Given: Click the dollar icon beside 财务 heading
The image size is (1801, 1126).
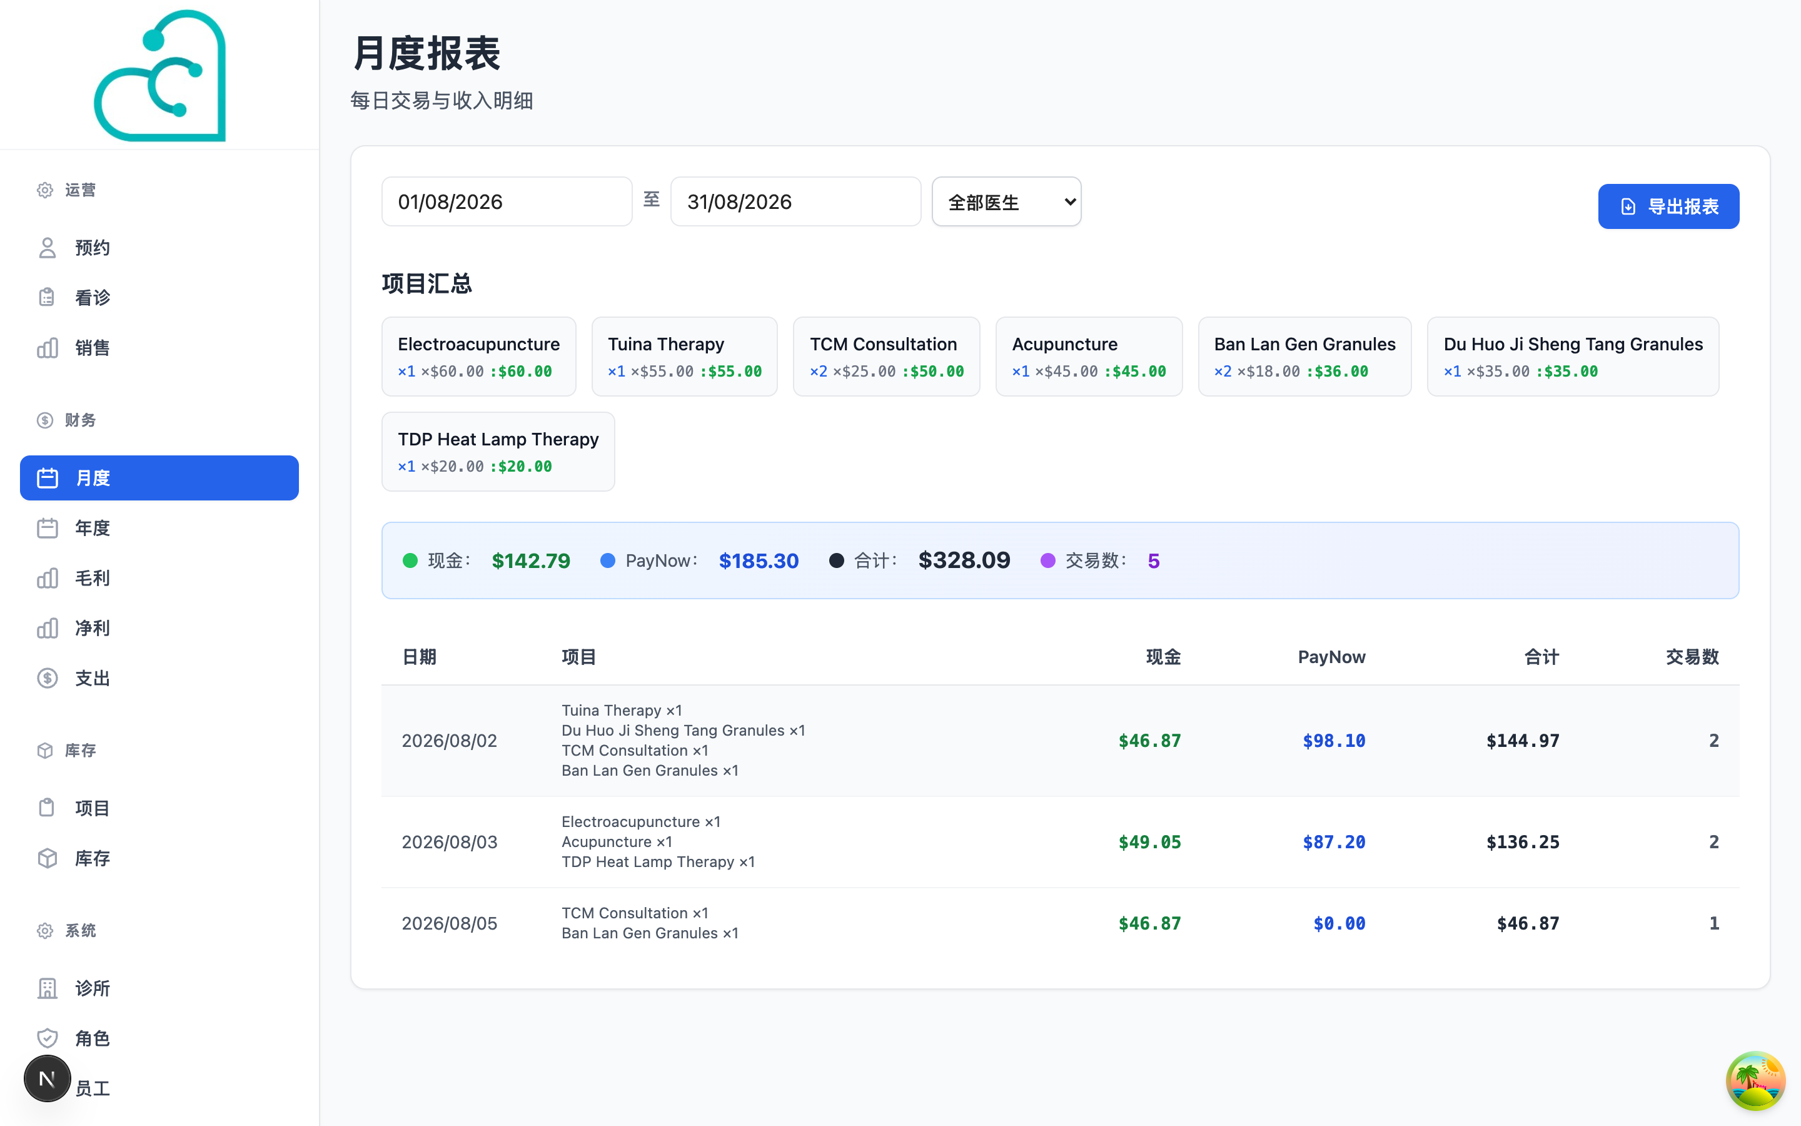Looking at the screenshot, I should tap(44, 420).
